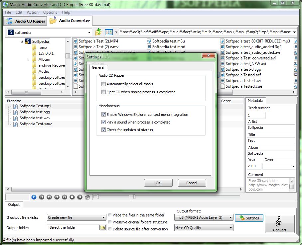This screenshot has height=245, width=302.
Task: Browse for output folder icon
Action: click(102, 228)
